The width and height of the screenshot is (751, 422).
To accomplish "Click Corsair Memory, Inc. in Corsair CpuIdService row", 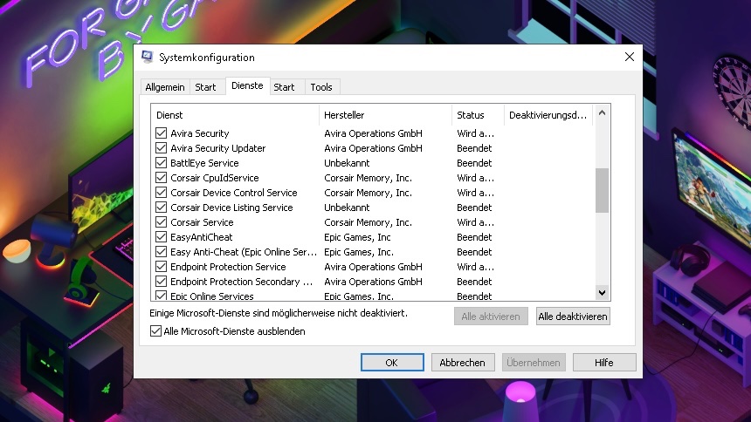I will point(368,178).
